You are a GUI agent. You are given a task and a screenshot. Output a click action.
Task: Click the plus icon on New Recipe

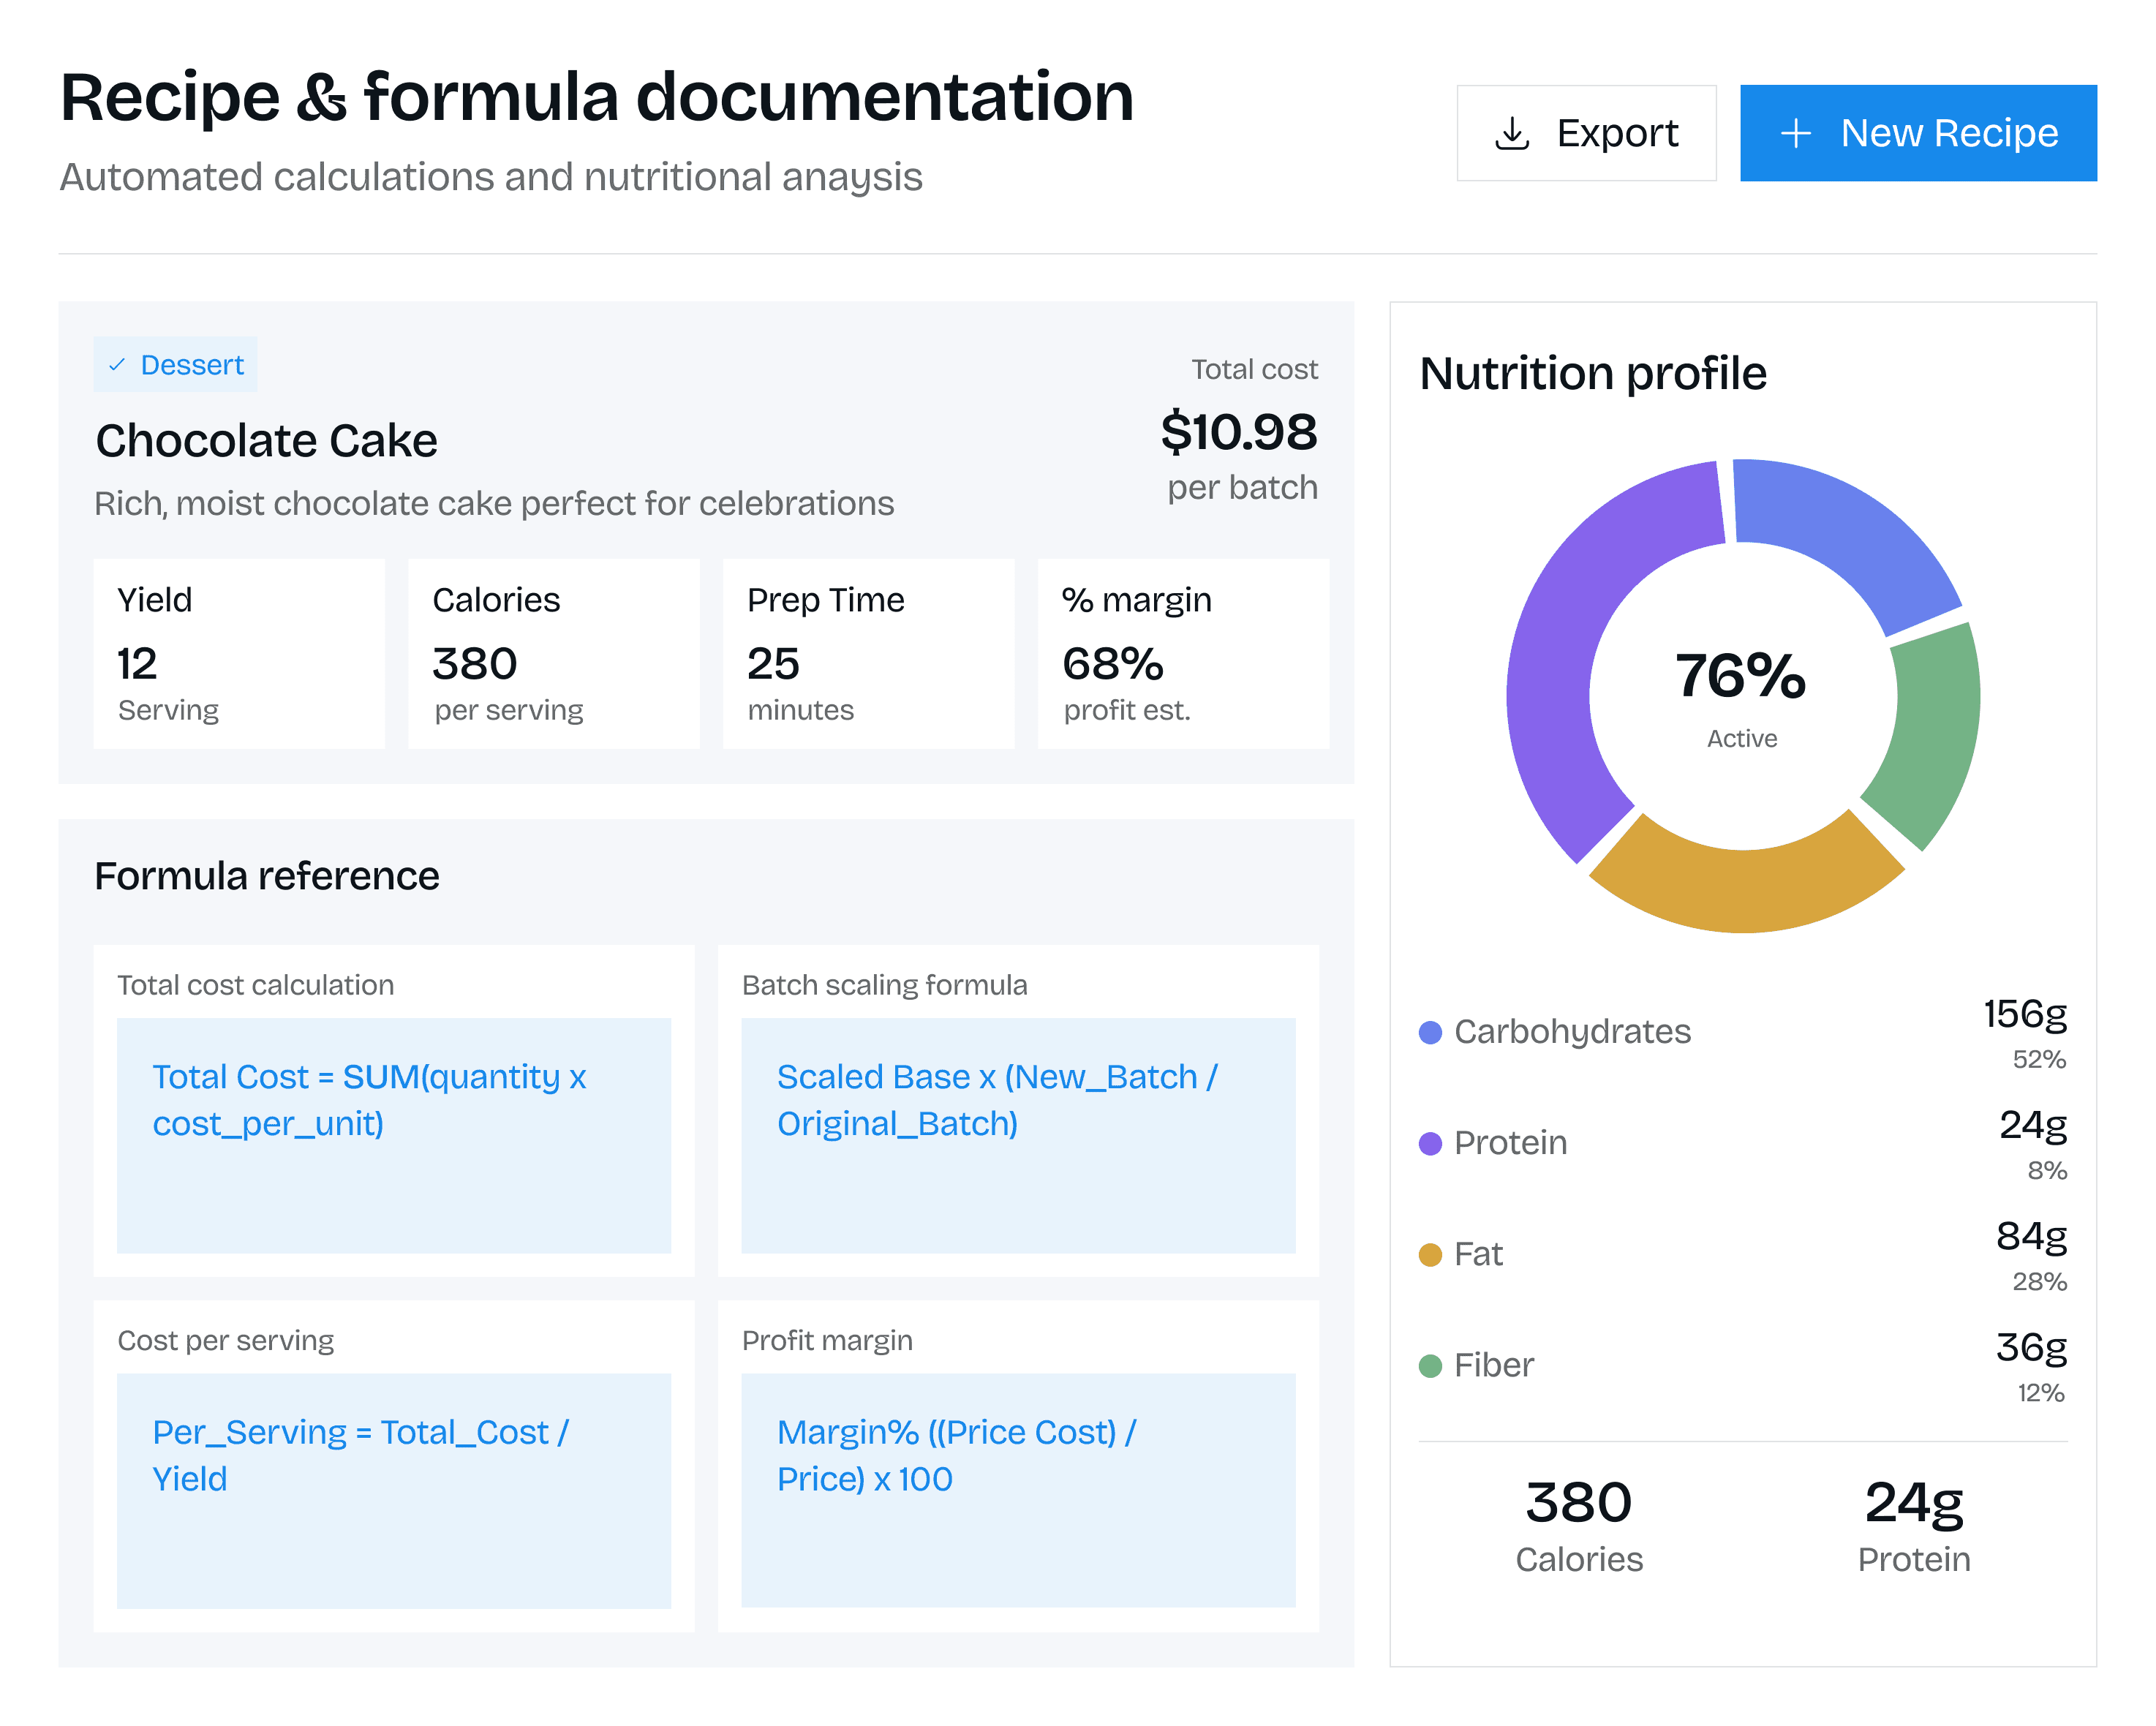tap(1796, 133)
